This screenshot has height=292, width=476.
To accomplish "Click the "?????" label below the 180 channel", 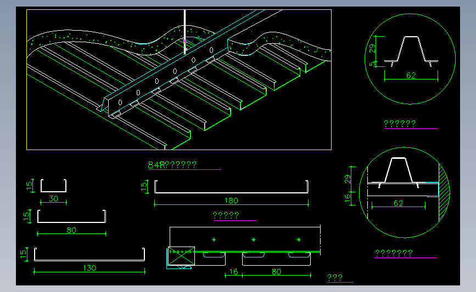I will 226,215.
